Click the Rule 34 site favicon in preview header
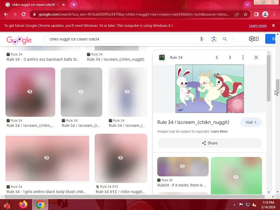This screenshot has height=210, width=280. pyautogui.click(x=162, y=57)
